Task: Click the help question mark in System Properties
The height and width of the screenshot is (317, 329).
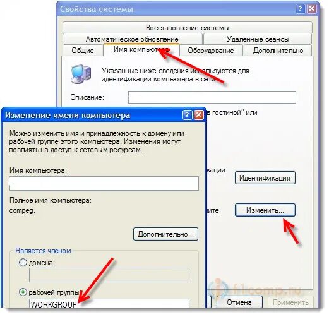Action: point(301,9)
